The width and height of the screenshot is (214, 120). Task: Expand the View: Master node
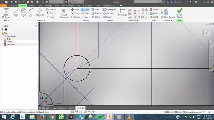click(x=2, y=36)
